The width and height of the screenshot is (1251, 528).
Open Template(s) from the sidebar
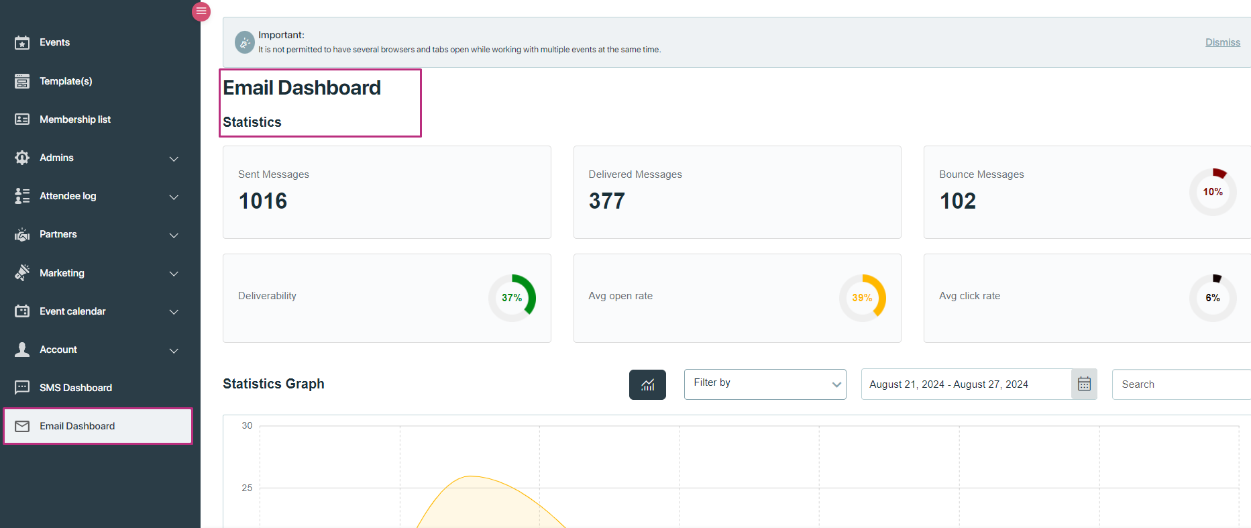[x=66, y=81]
